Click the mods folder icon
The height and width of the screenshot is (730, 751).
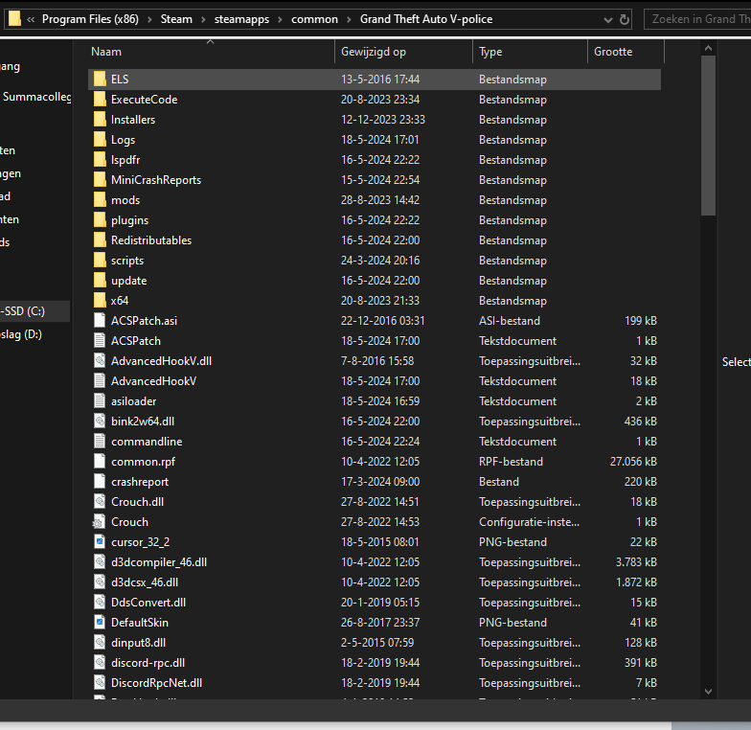pos(100,199)
